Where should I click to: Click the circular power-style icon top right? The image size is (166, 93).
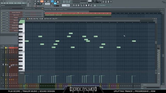coord(103,2)
